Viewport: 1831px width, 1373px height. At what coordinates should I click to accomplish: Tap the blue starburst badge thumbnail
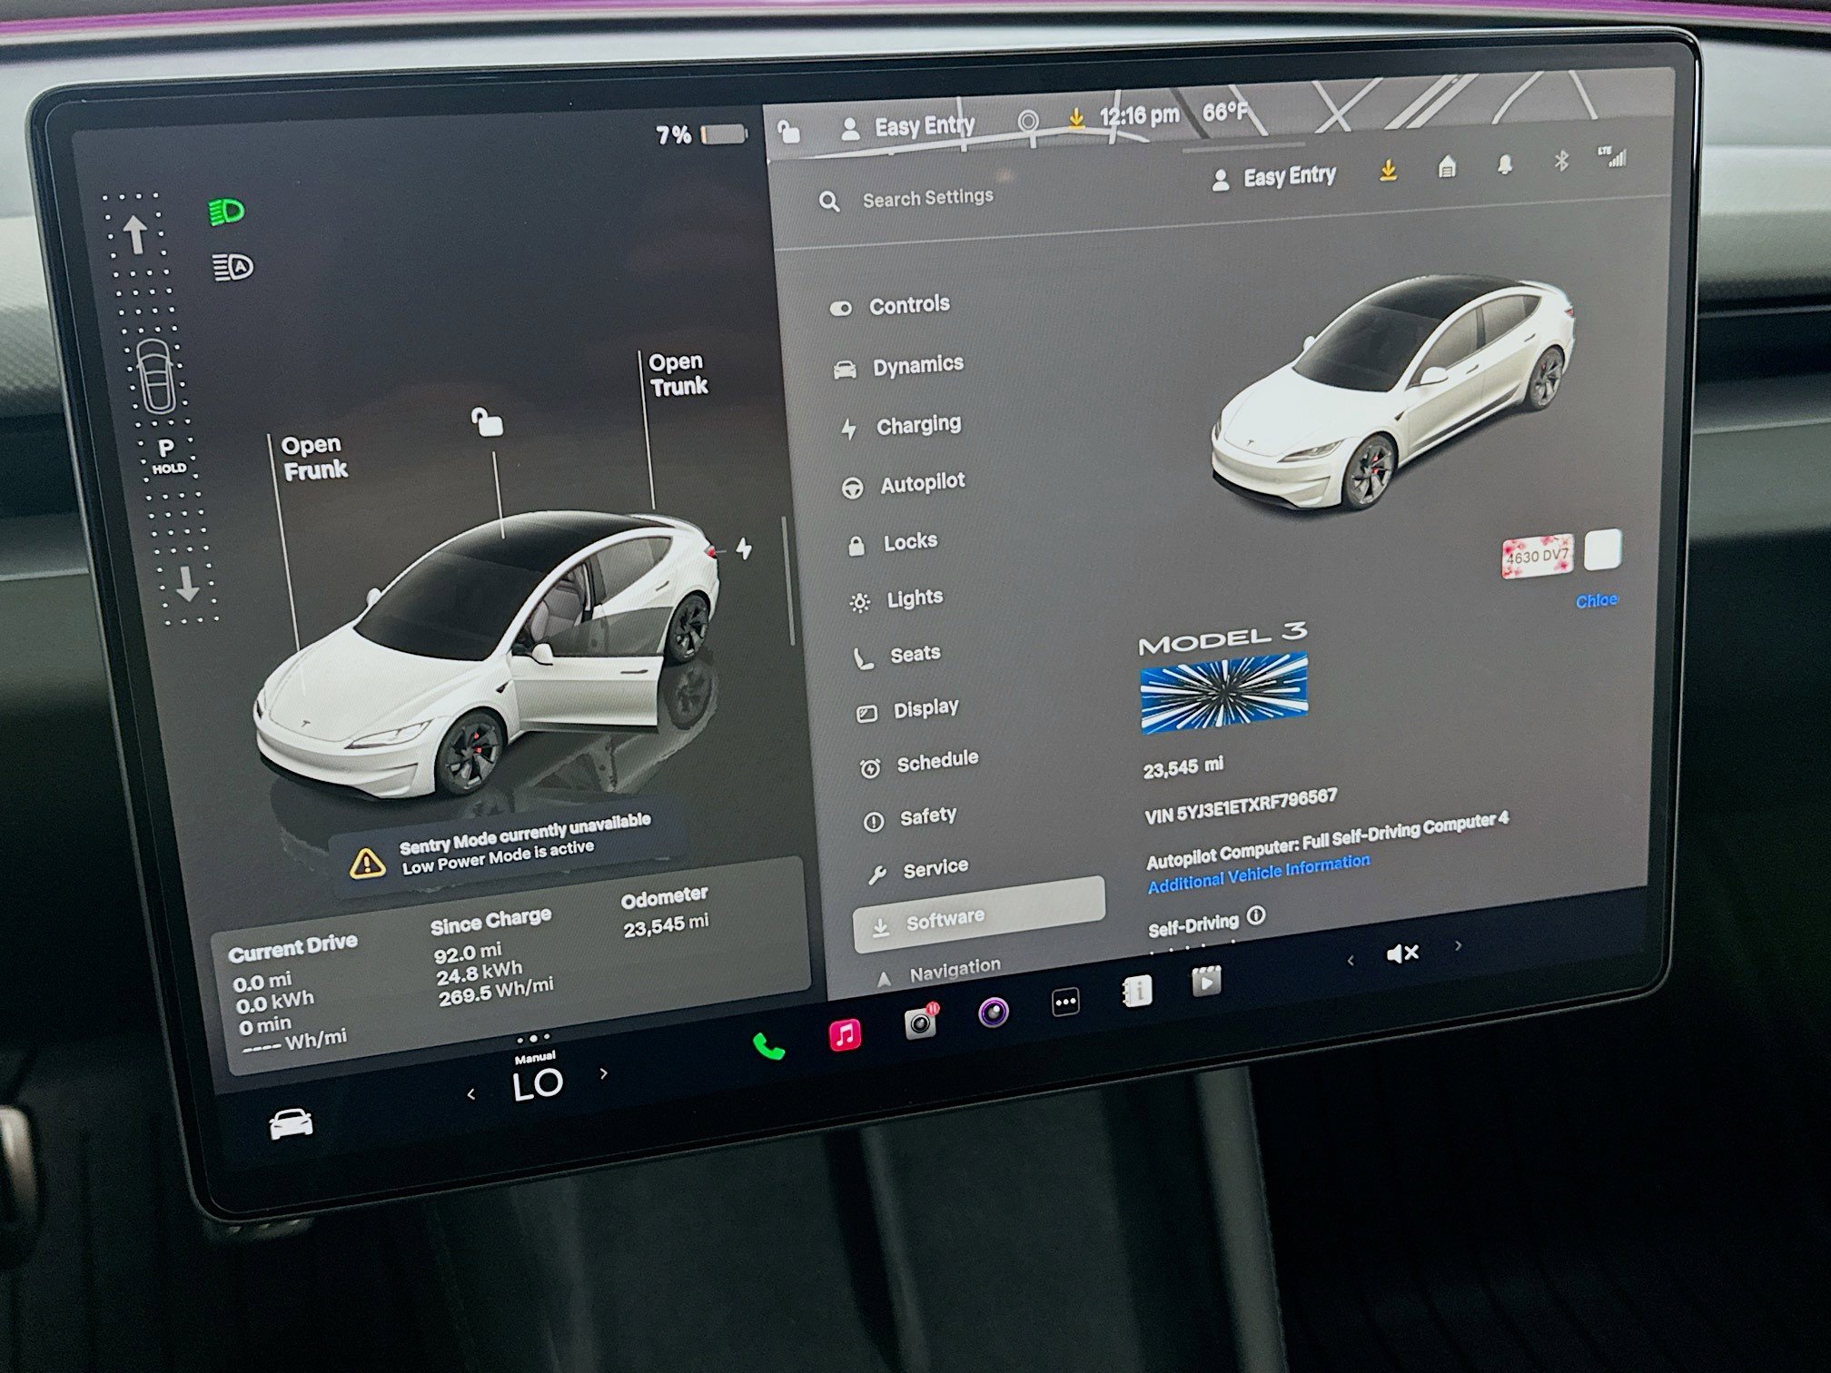coord(1223,692)
